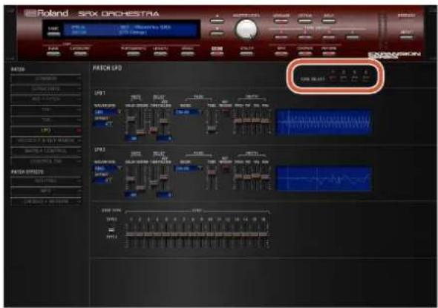Toggle the MFX effect switch
The height and width of the screenshot is (308, 438).
[281, 53]
